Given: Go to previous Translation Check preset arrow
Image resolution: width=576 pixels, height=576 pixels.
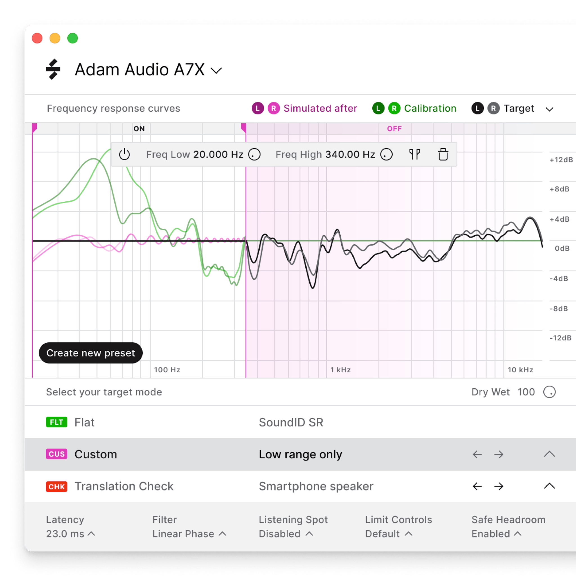Looking at the screenshot, I should tap(477, 486).
